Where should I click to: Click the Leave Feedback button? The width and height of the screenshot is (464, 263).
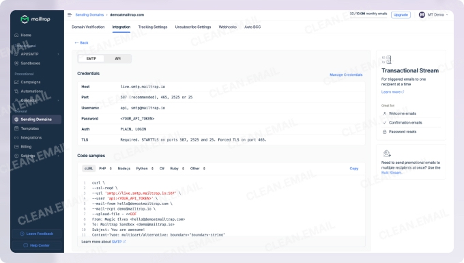click(x=37, y=234)
